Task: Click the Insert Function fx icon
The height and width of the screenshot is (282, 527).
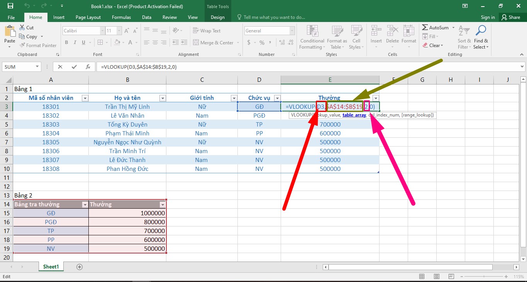Action: [88, 67]
